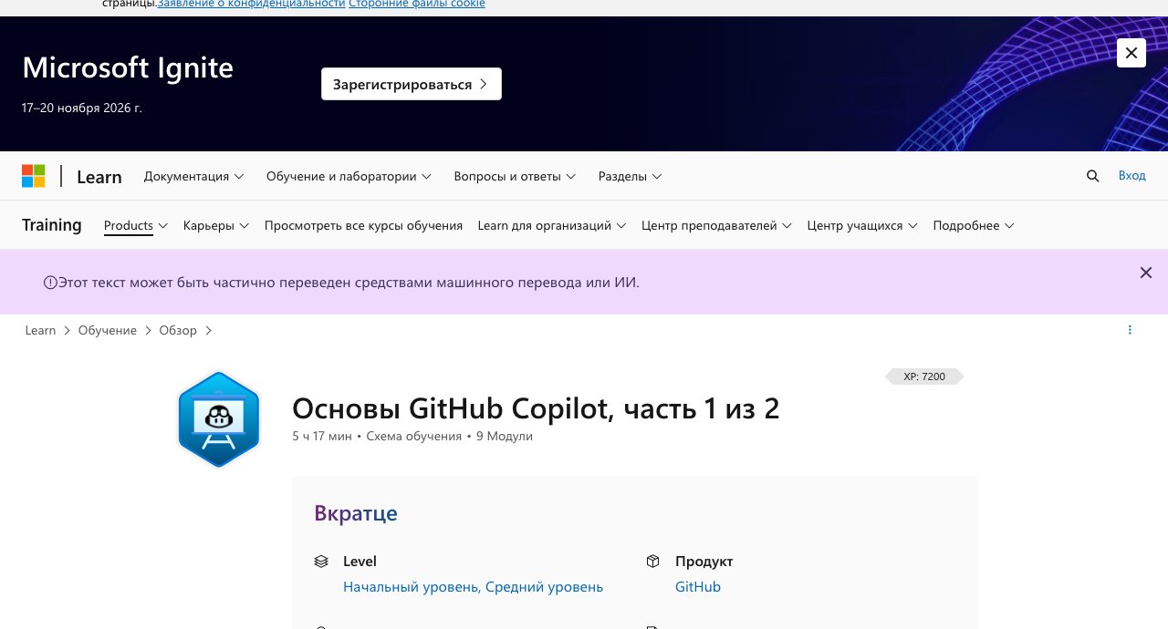Image resolution: width=1168 pixels, height=629 pixels.
Task: Click the Начальный уровень link
Action: [412, 587]
